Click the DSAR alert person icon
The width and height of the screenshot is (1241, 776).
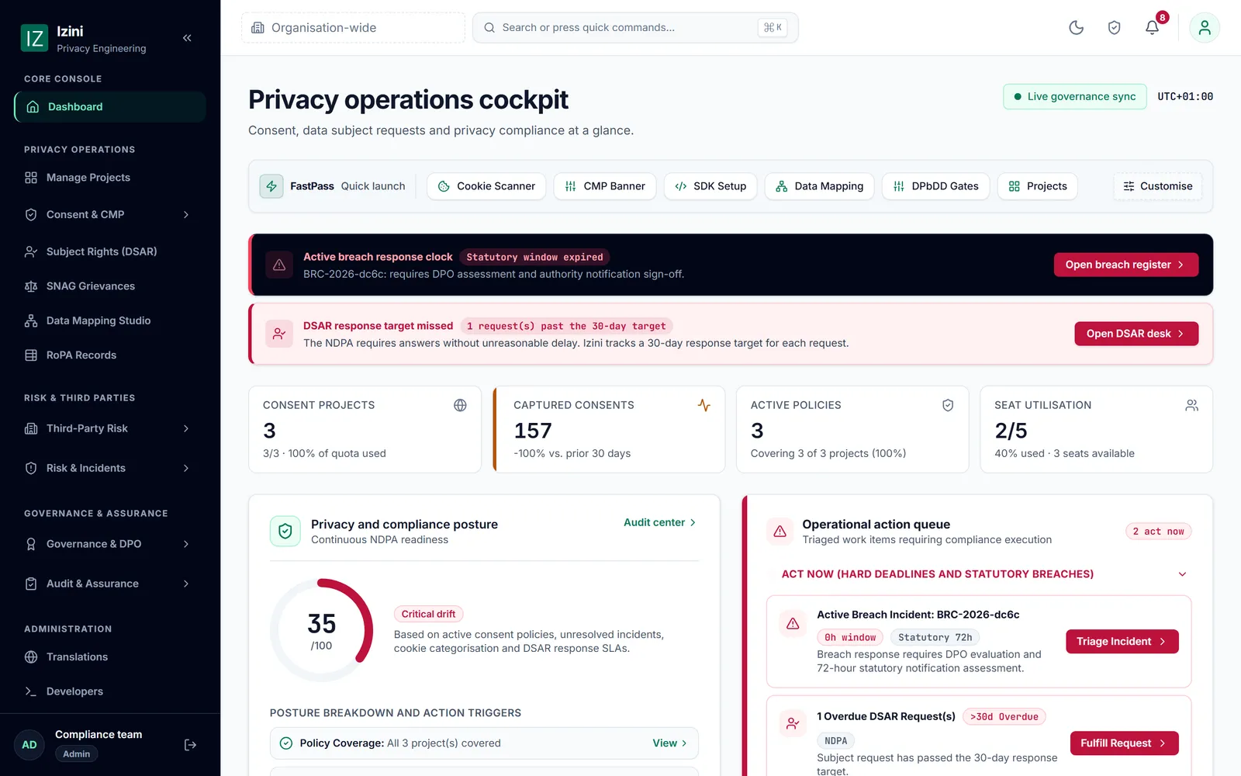click(279, 334)
